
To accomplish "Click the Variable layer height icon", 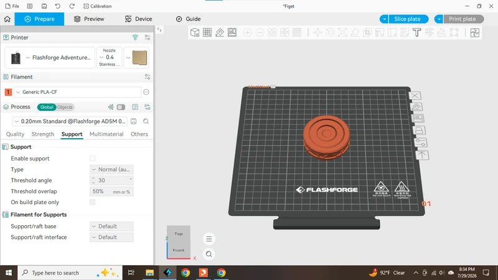I will click(297, 32).
